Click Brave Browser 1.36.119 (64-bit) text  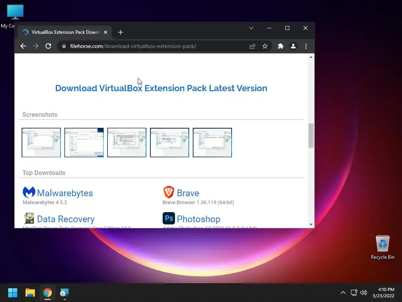point(198,203)
